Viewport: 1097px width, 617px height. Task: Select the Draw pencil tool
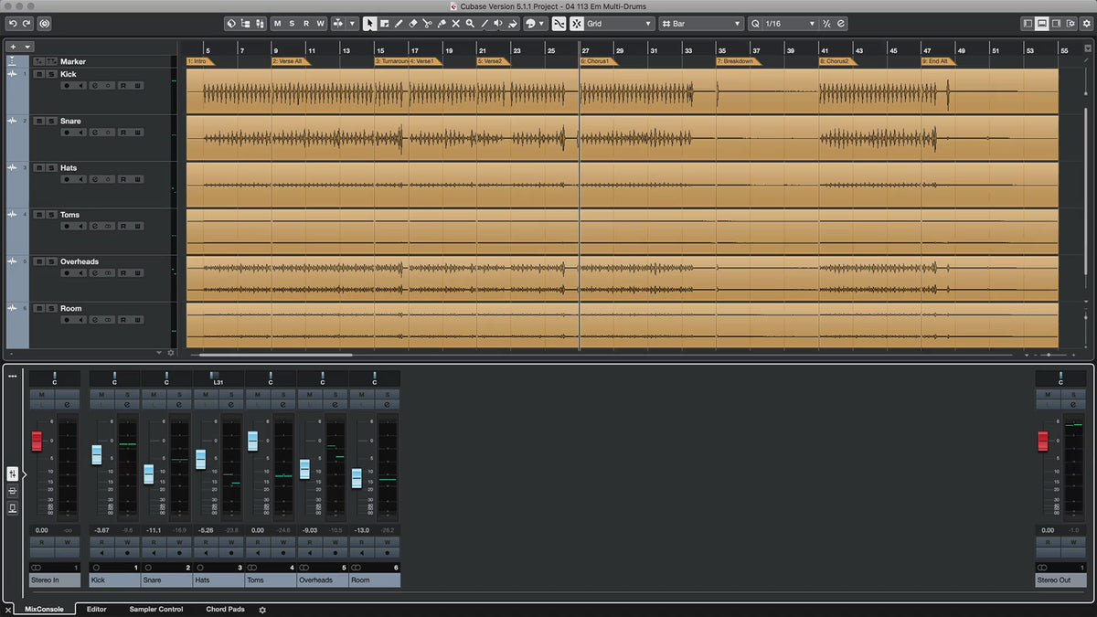399,24
